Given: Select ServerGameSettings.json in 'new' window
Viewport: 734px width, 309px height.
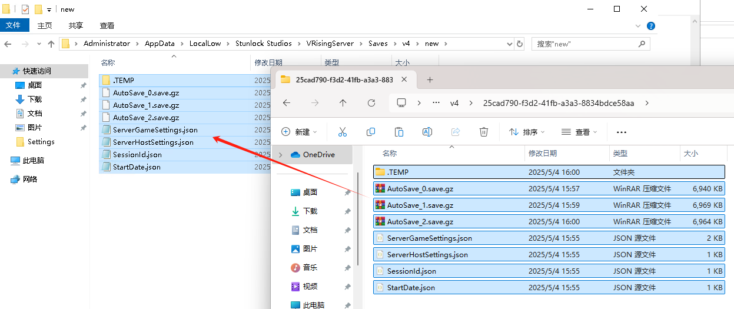Looking at the screenshot, I should coord(155,130).
